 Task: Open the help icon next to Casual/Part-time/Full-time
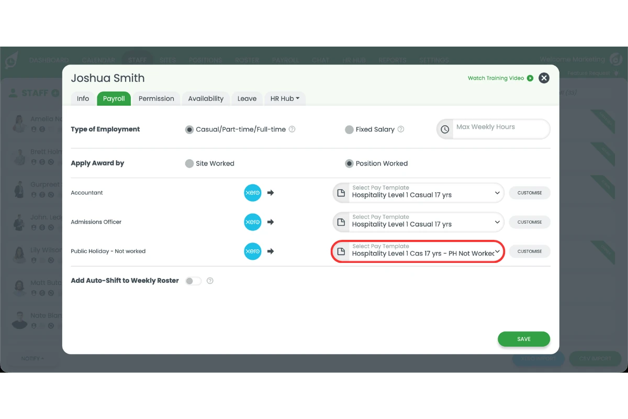(x=292, y=129)
